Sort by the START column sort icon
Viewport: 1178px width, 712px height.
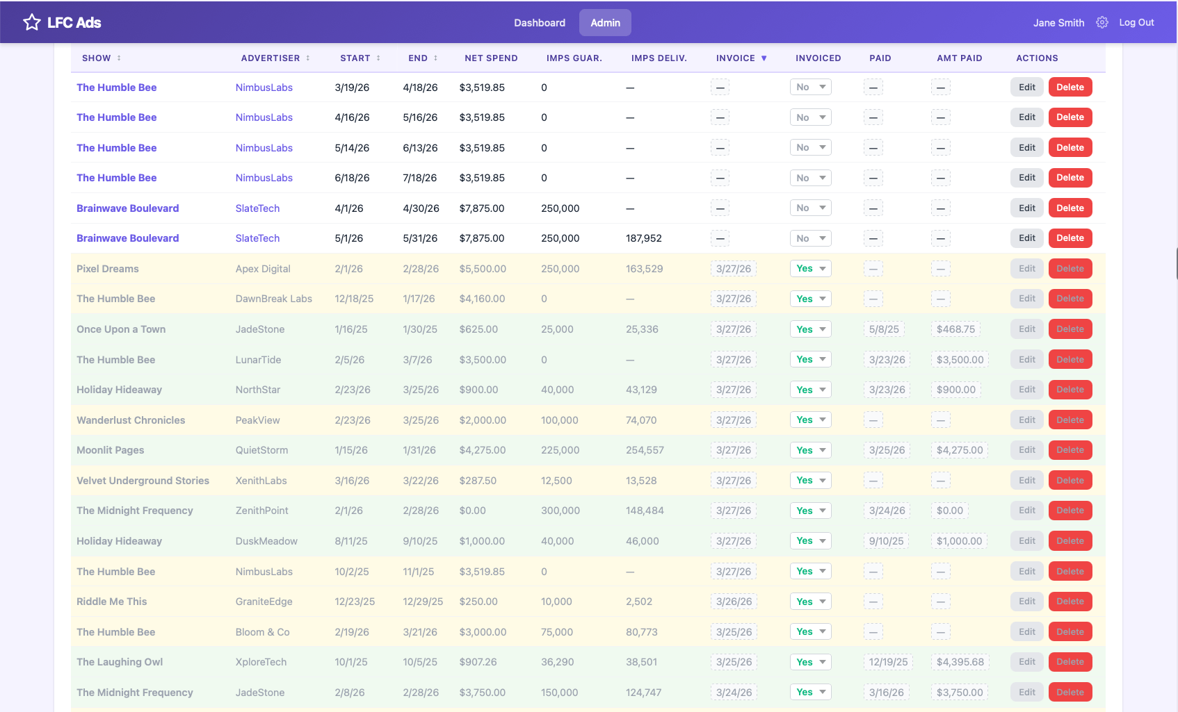click(x=378, y=58)
